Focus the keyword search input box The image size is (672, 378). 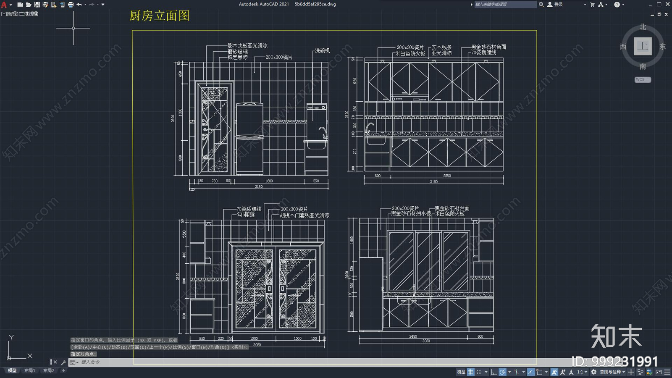[x=505, y=4]
